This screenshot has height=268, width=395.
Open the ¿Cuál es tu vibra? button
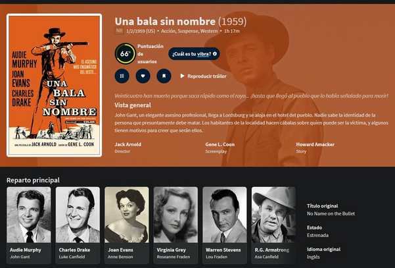[194, 54]
